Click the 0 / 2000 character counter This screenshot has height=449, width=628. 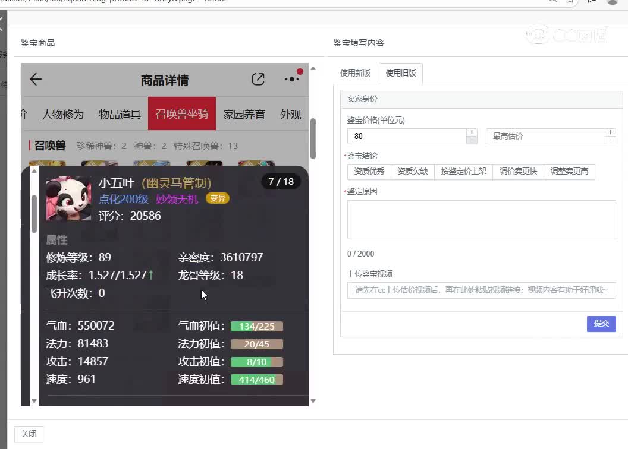[x=360, y=254]
